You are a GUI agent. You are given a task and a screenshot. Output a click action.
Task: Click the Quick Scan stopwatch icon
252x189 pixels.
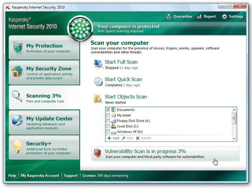(x=98, y=82)
